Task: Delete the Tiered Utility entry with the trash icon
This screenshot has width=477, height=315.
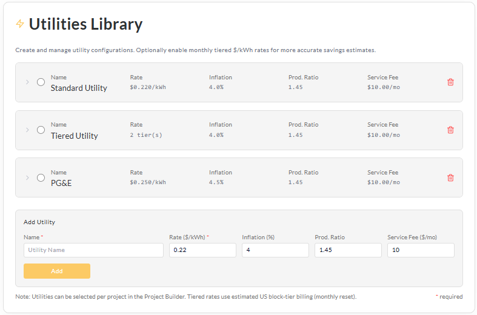Action: click(450, 130)
